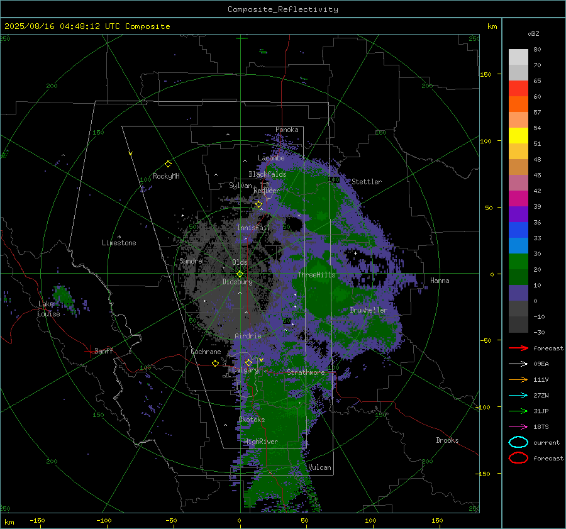Click the 18TS legend label

click(541, 427)
